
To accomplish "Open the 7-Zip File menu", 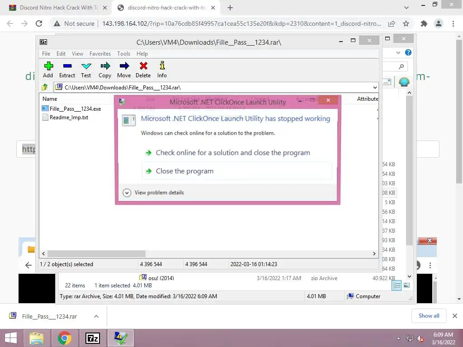I will [46, 54].
